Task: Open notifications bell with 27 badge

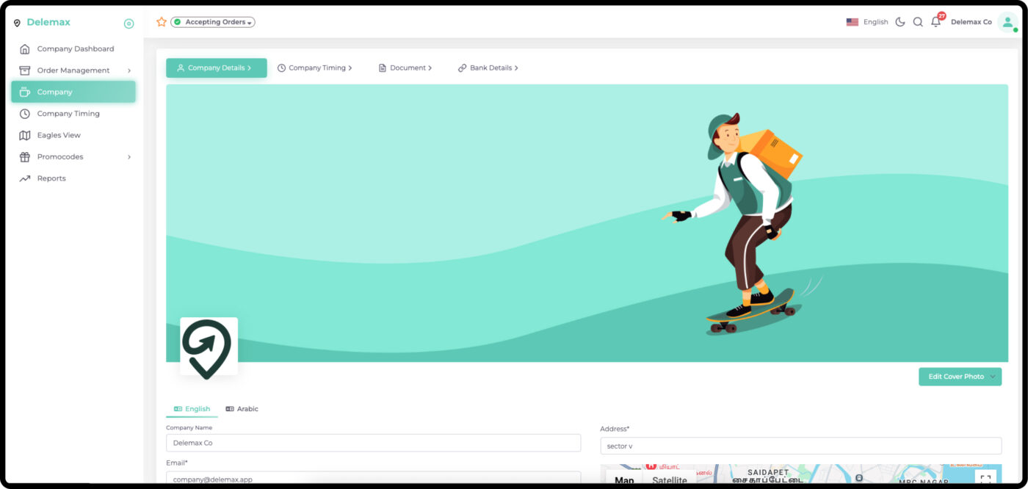Action: click(935, 22)
